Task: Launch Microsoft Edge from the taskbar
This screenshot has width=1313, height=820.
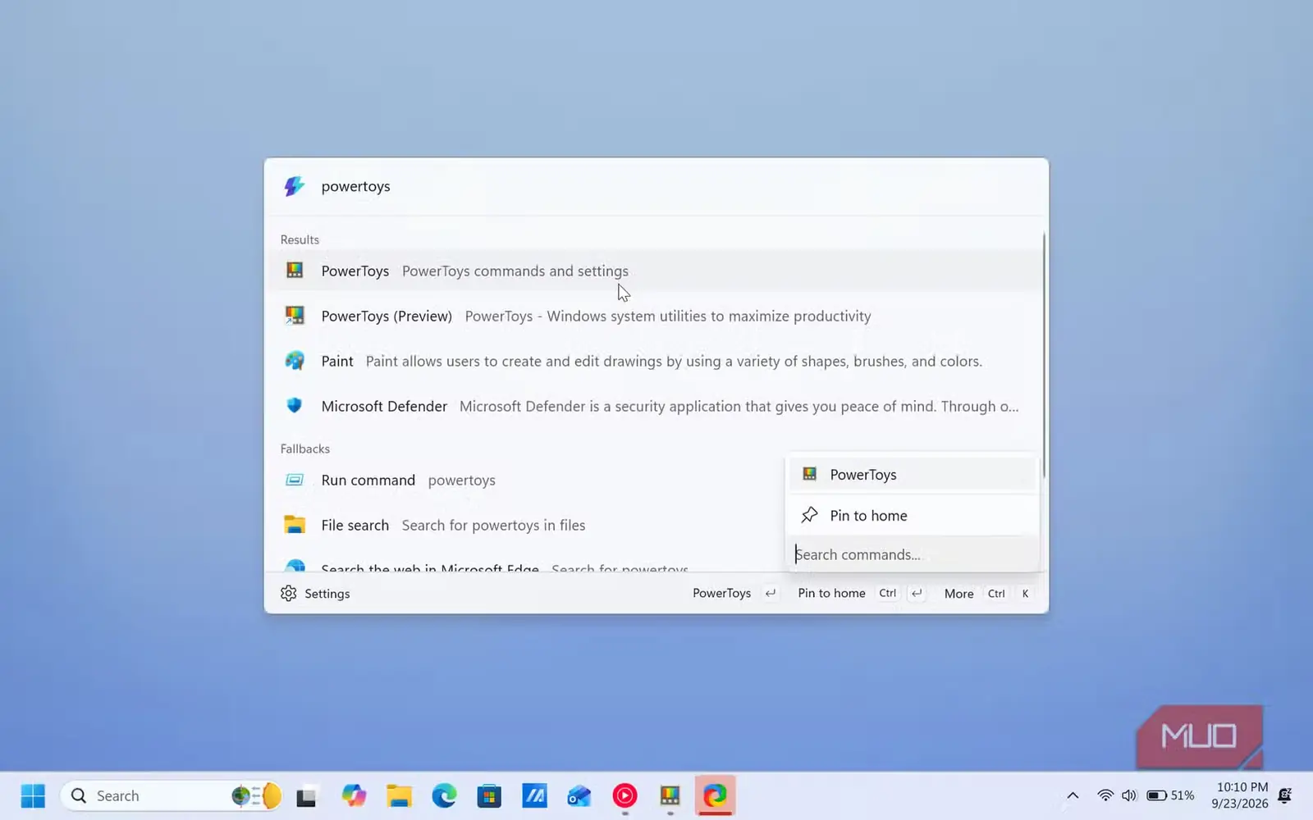Action: pos(444,795)
